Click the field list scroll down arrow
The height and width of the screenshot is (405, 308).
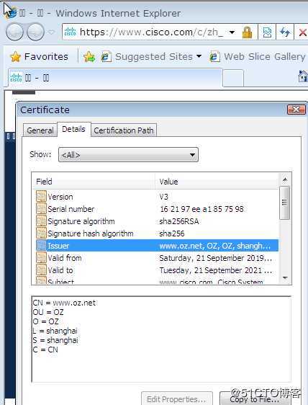(285, 278)
